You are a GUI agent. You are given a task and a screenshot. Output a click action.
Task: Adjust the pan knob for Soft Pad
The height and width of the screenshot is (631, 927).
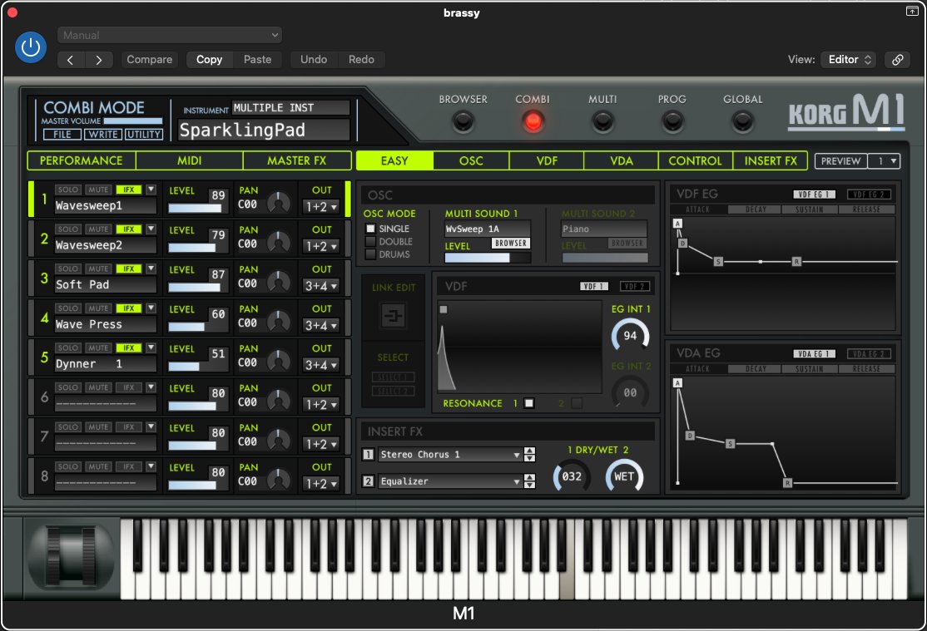pos(279,282)
